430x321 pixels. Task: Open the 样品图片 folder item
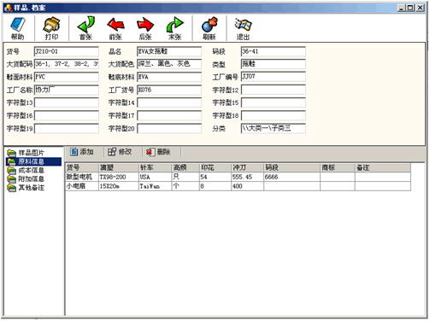tap(26, 153)
